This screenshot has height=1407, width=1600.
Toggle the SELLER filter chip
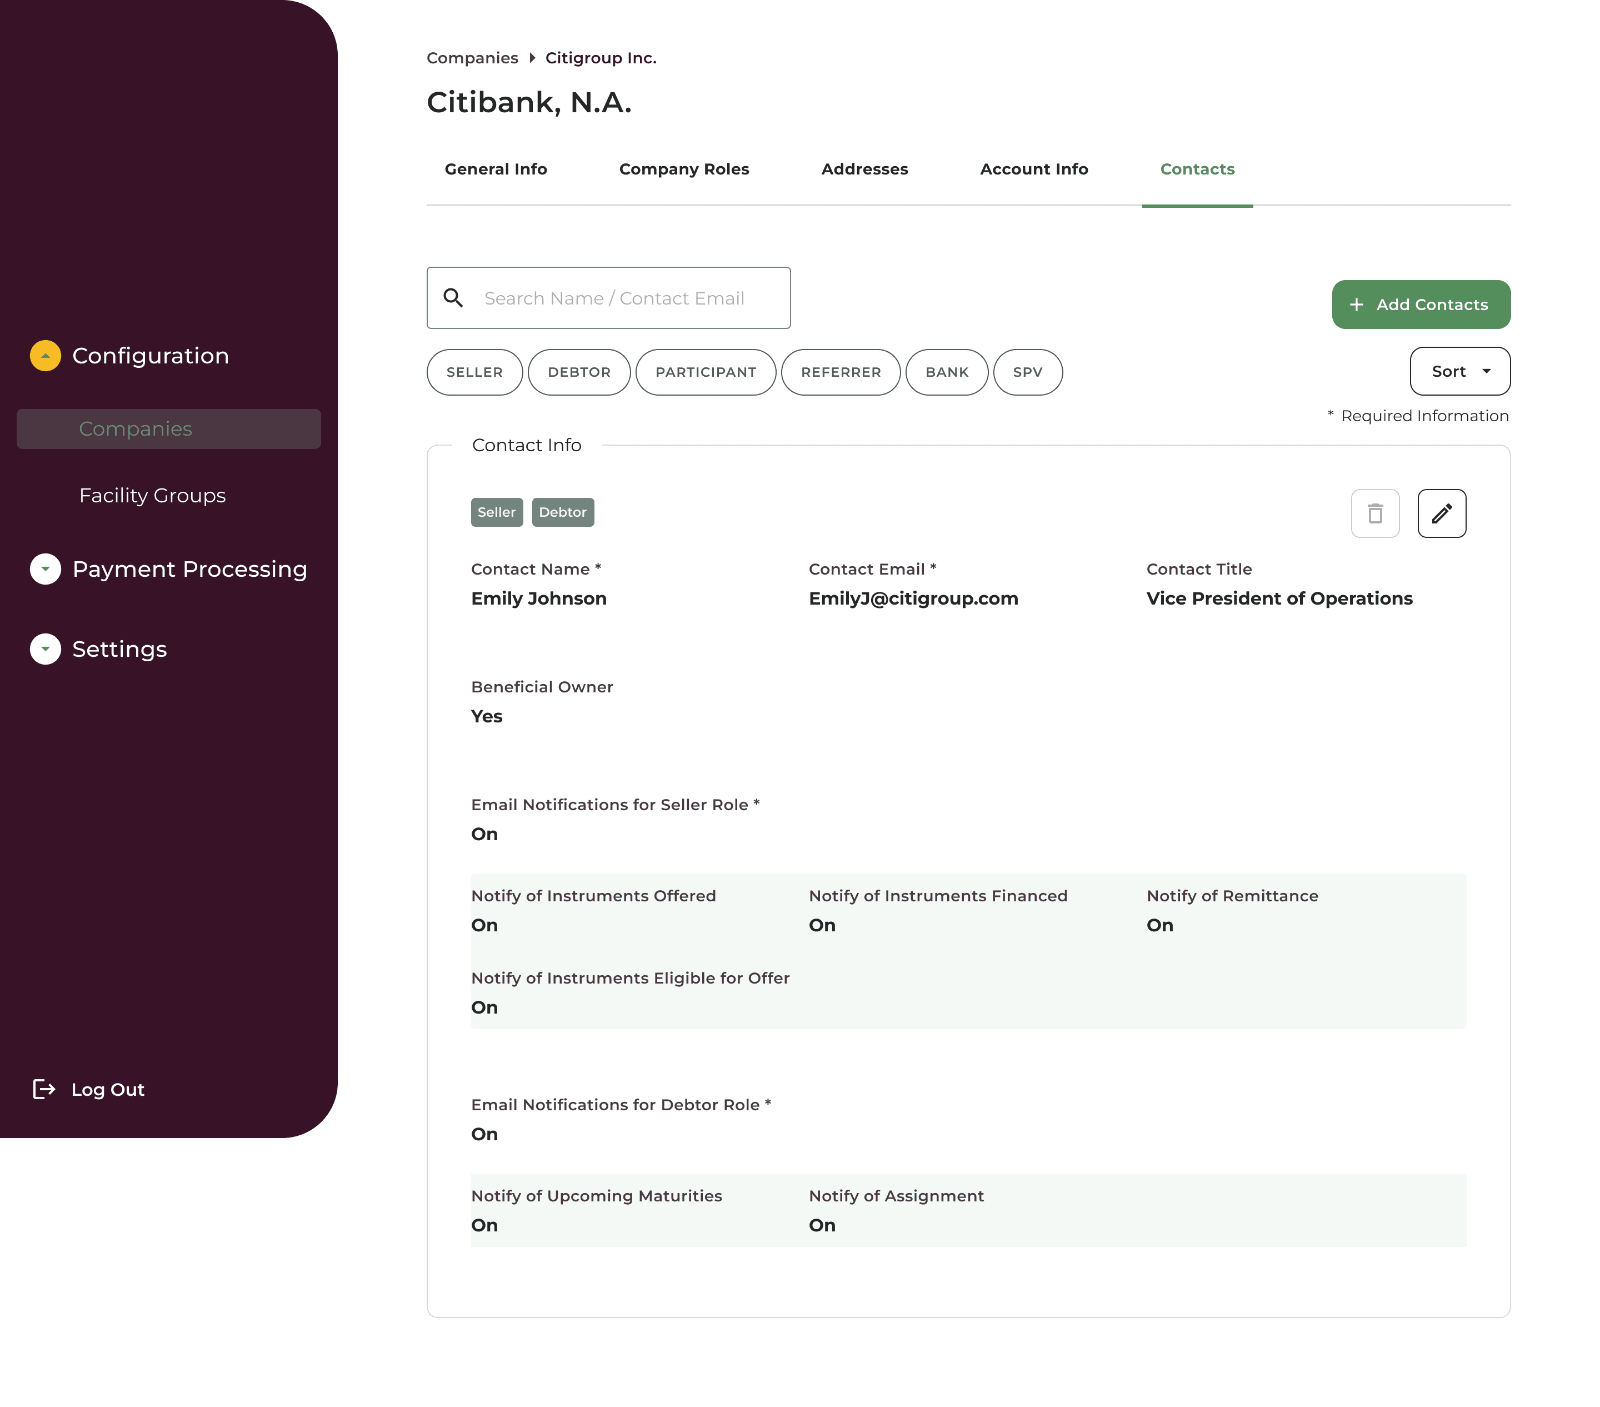click(474, 372)
